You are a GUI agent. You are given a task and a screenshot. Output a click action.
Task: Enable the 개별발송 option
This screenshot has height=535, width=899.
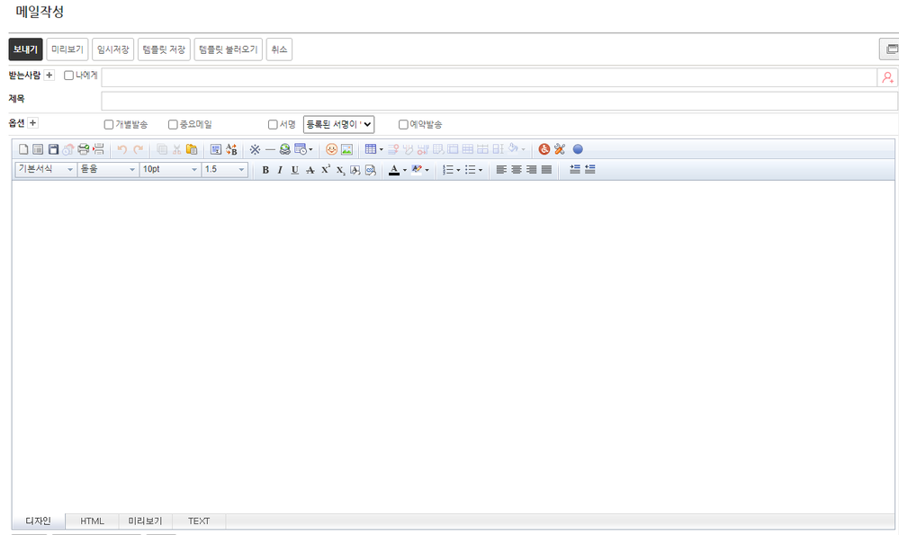tap(108, 124)
